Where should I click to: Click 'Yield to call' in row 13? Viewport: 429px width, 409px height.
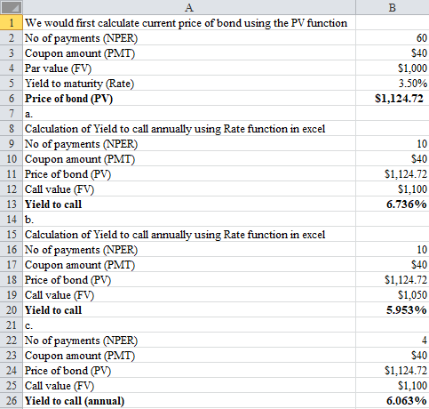[189, 204]
